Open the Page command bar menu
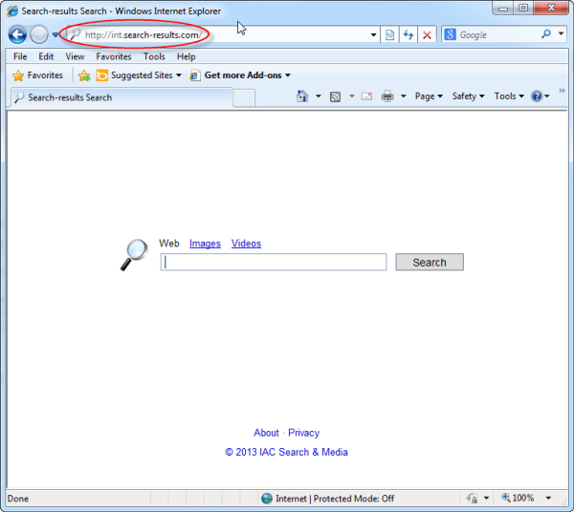The image size is (574, 512). click(429, 96)
